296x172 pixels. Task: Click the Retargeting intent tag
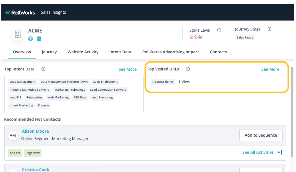click(34, 98)
